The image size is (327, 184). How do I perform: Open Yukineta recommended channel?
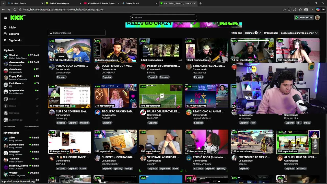[21, 160]
